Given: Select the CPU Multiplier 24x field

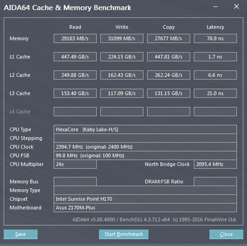Looking at the screenshot, I should coord(75,165).
